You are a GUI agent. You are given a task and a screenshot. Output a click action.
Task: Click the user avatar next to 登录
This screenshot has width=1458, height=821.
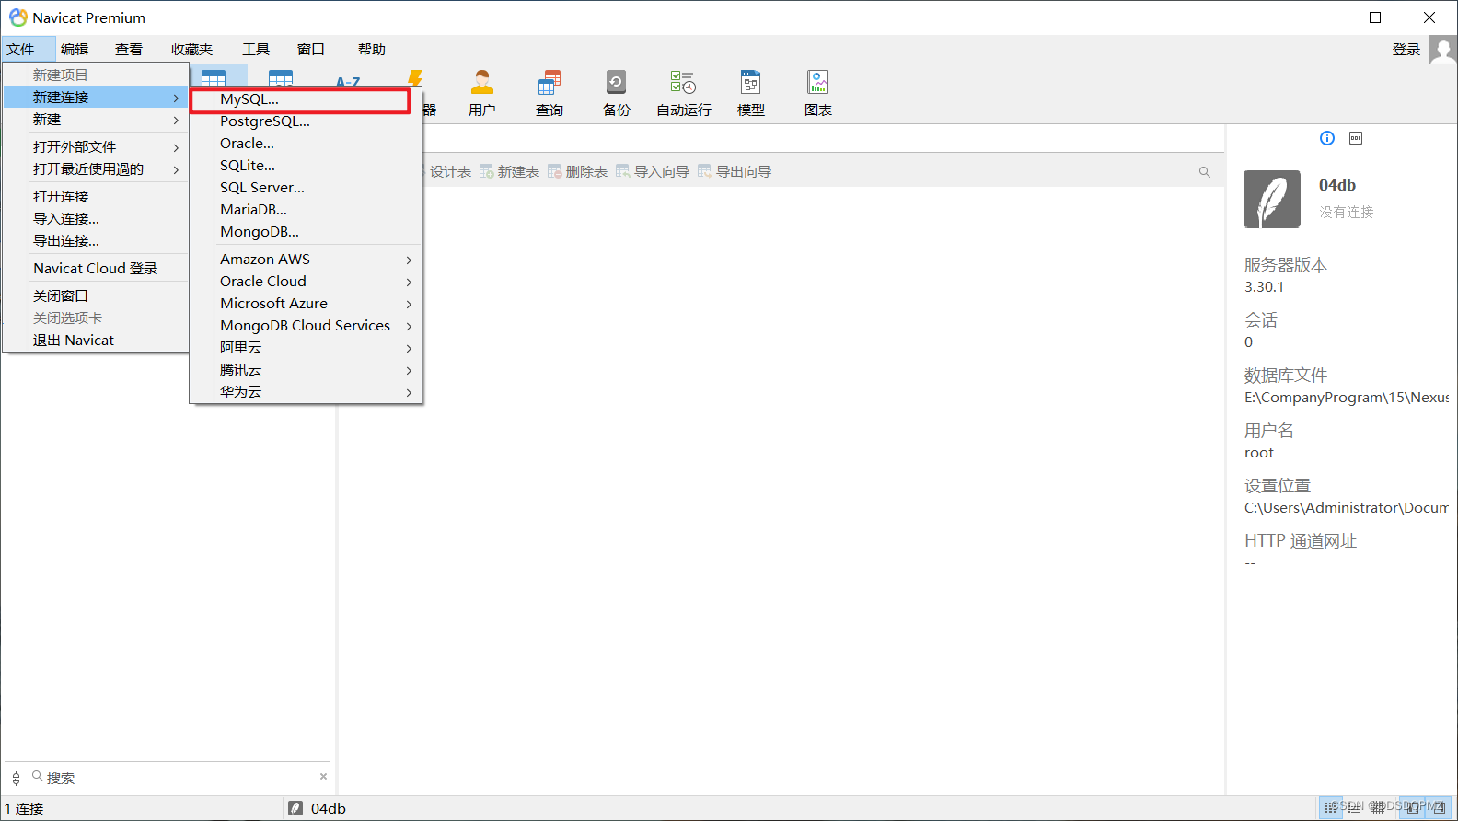coord(1443,50)
